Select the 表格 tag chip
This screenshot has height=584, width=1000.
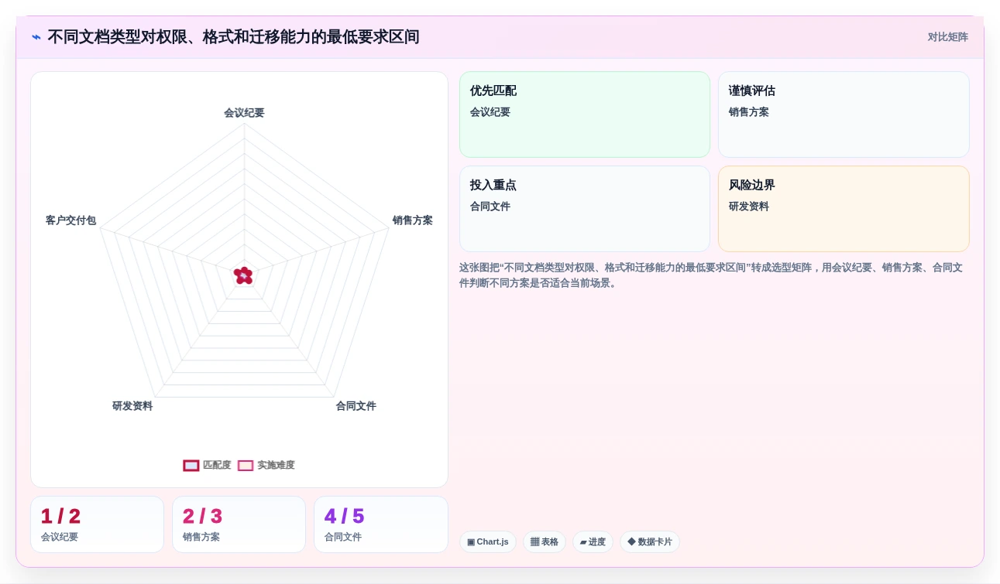(545, 541)
